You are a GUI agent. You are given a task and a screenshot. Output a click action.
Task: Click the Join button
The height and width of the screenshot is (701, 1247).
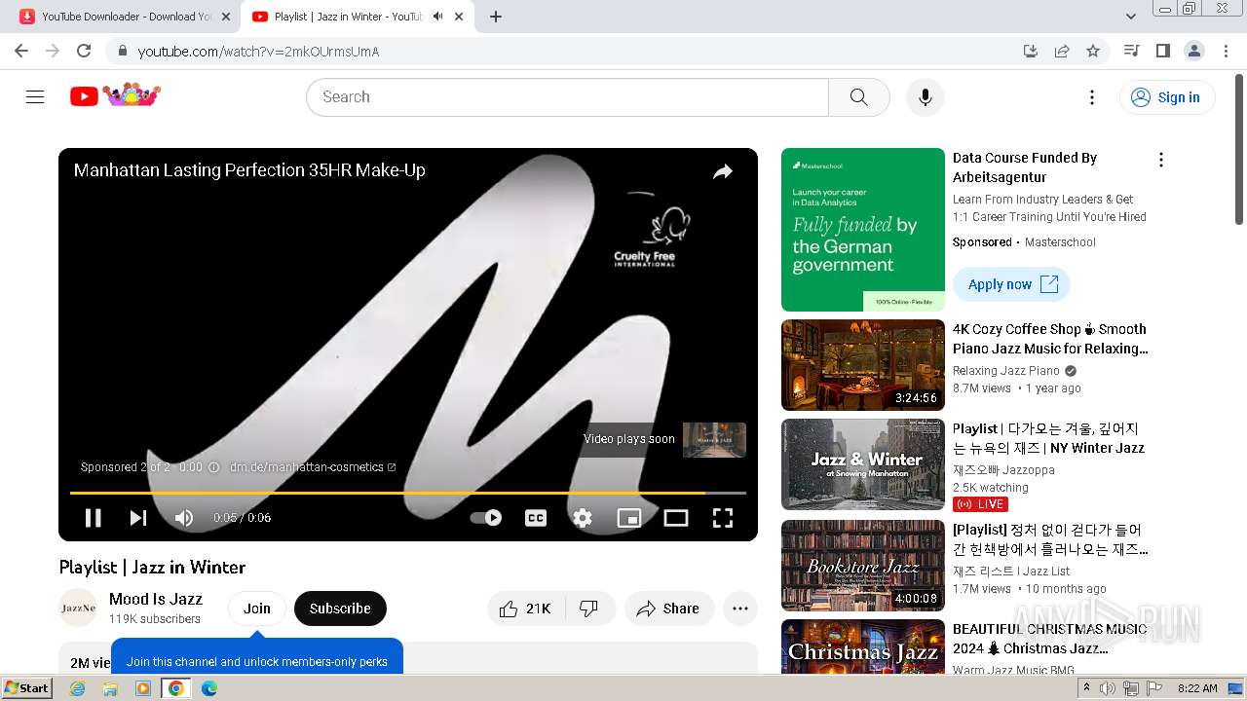click(257, 609)
